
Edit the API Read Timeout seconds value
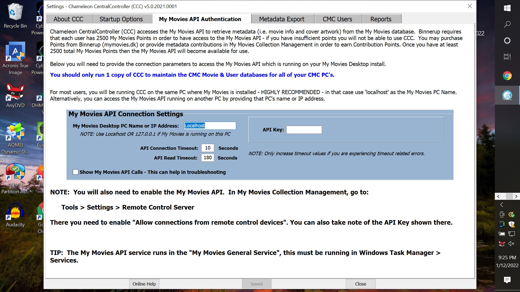[x=207, y=158]
